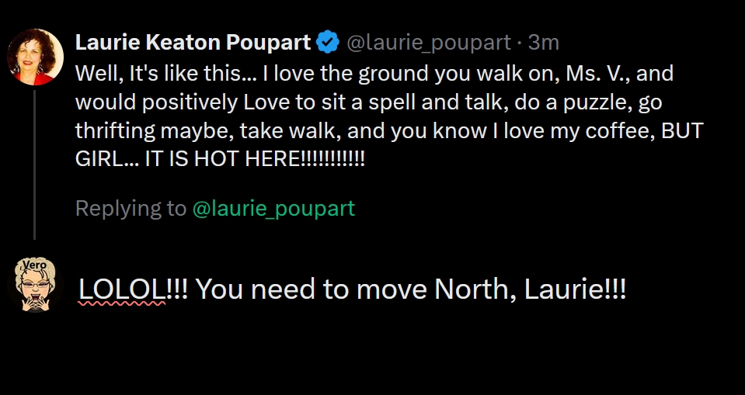The image size is (745, 395).
Task: Click the blue verified badge
Action: click(x=328, y=43)
